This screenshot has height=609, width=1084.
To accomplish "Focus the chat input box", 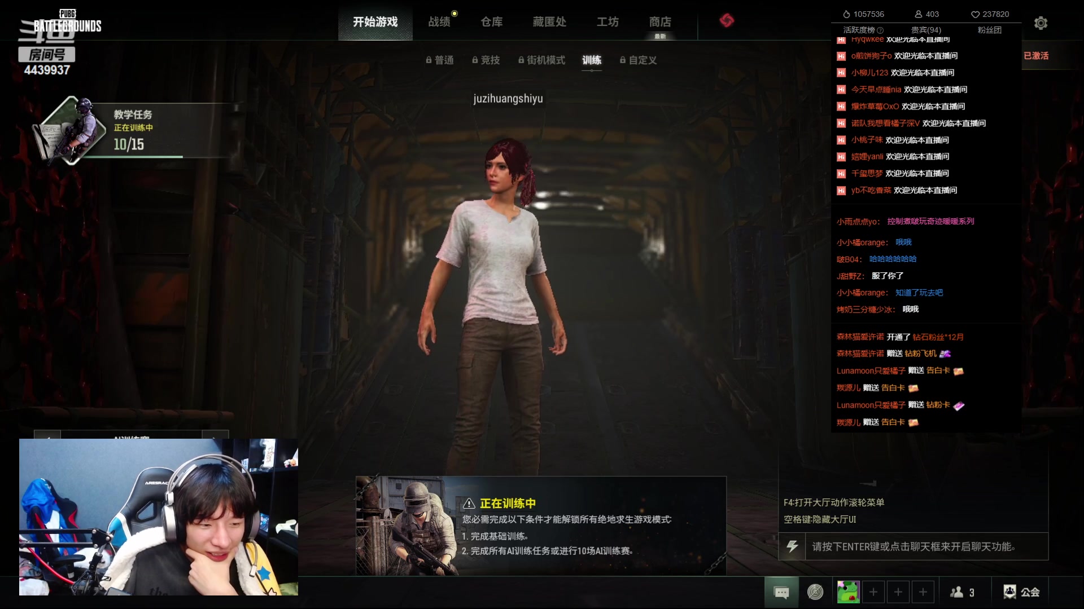I will 926,546.
